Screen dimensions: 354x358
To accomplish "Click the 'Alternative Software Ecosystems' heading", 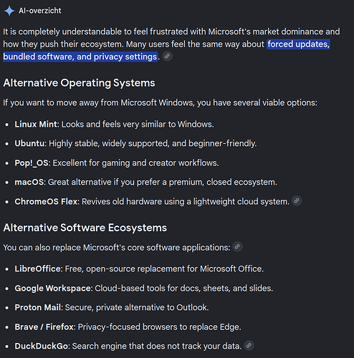I will click(x=85, y=228).
